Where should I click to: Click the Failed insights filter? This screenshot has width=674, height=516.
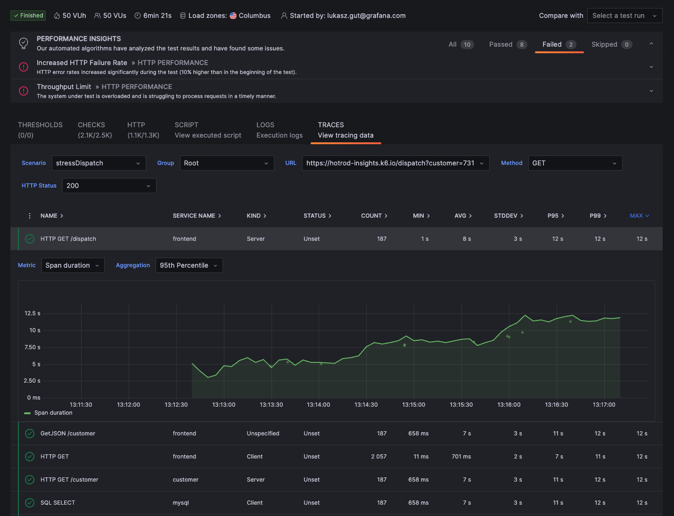(559, 44)
